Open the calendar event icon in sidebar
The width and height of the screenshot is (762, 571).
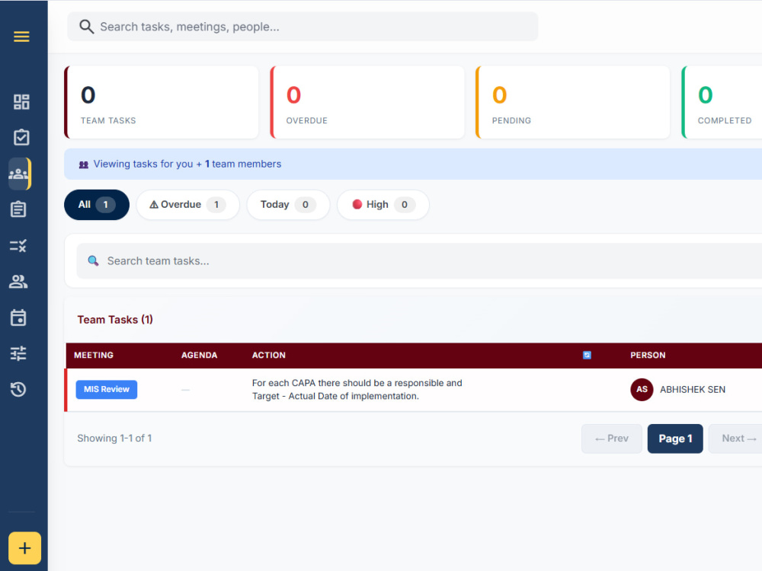pyautogui.click(x=18, y=317)
